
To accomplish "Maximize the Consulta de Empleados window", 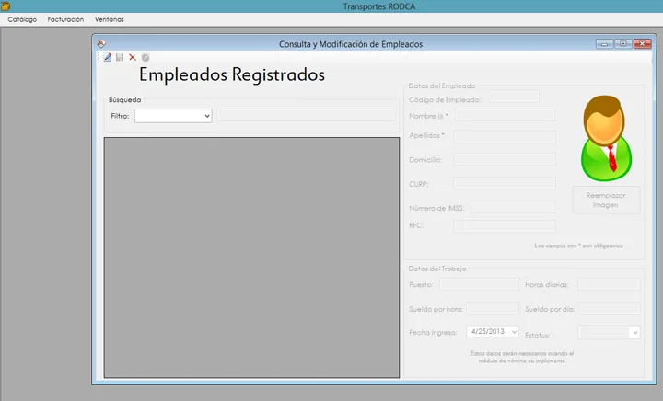I will point(623,44).
